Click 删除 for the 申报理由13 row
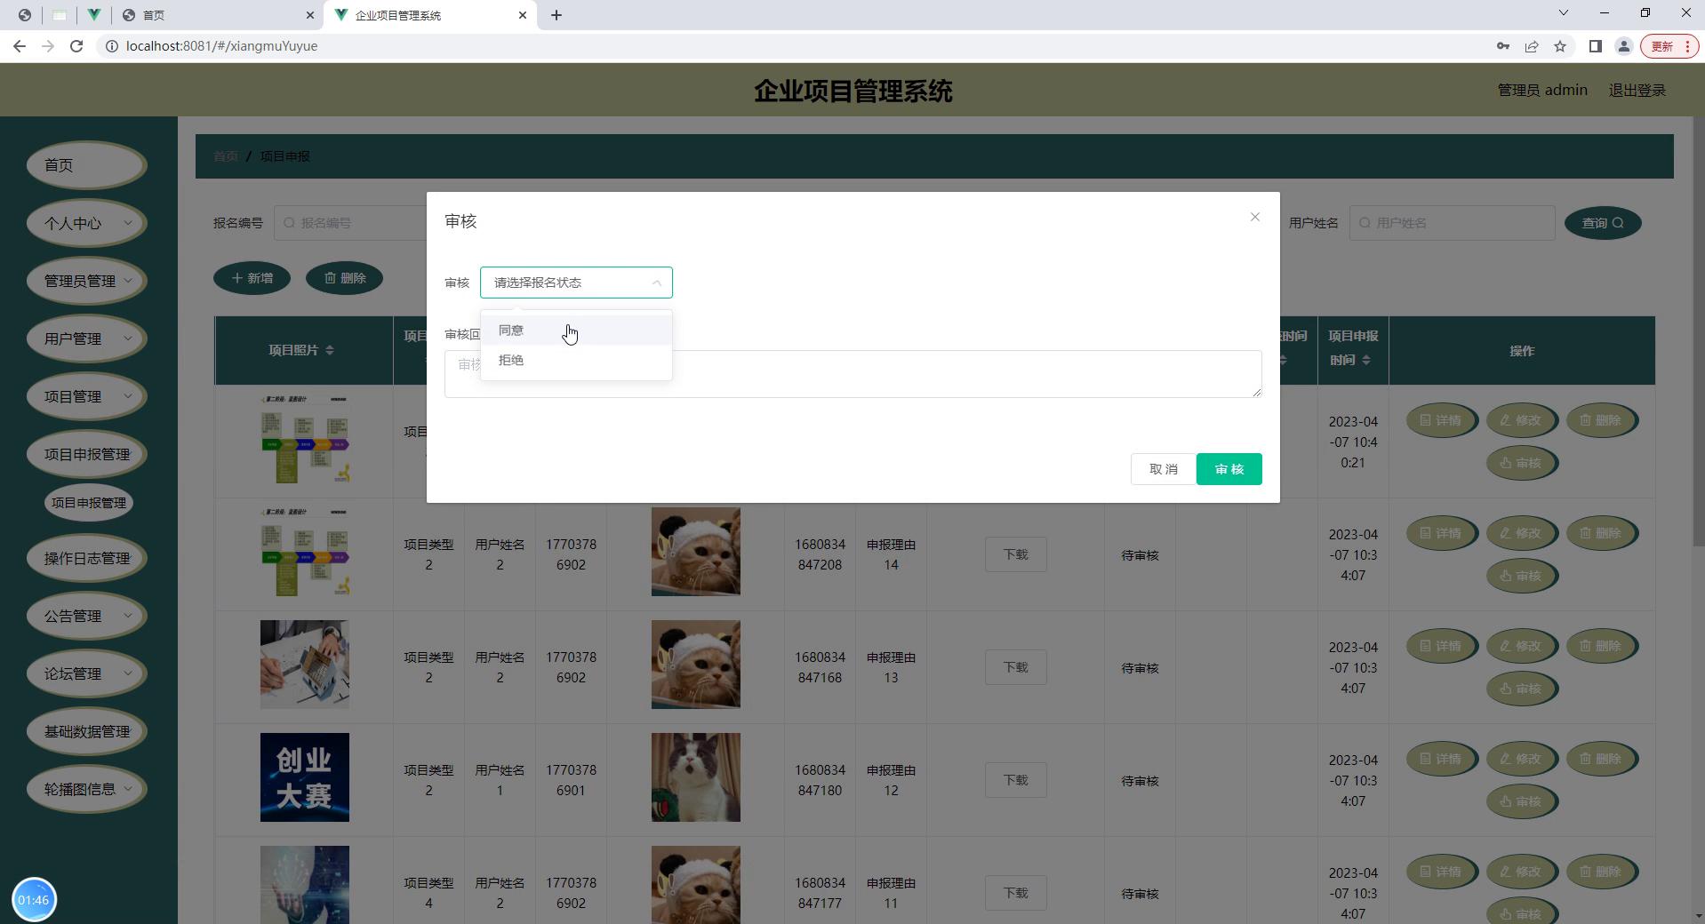The height and width of the screenshot is (924, 1705). tap(1601, 646)
